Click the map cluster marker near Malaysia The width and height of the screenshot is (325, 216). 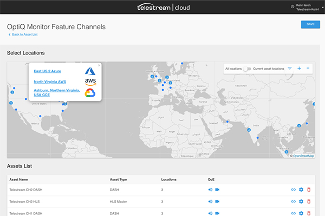286,152
